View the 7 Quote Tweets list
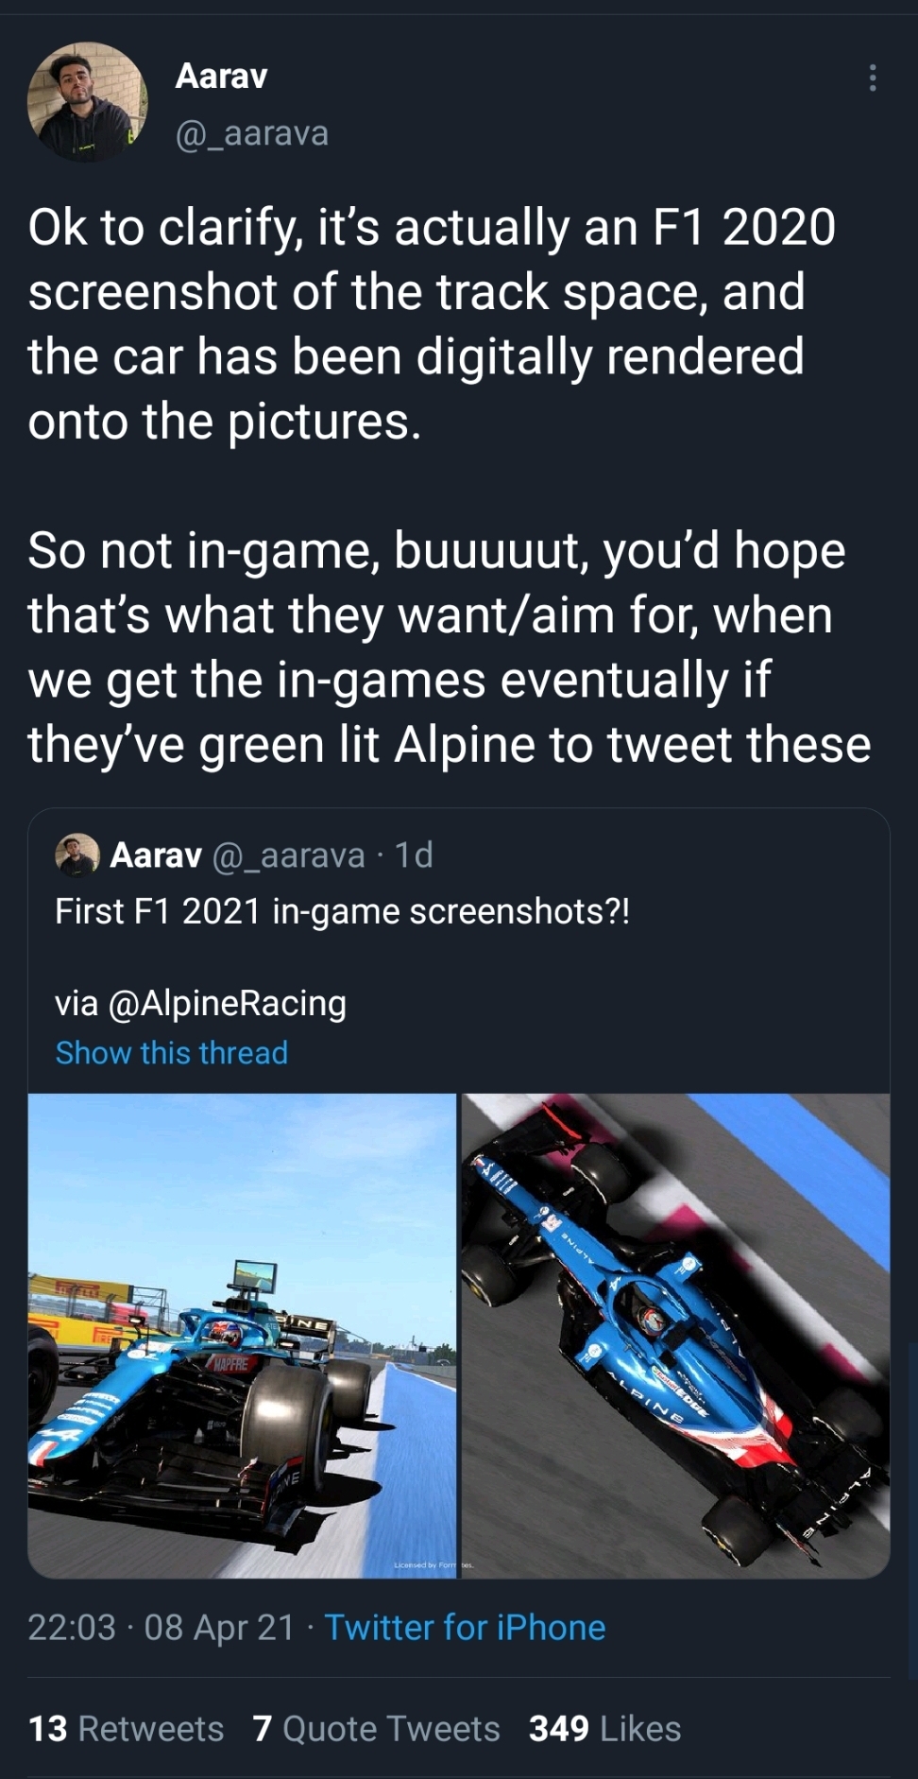Image resolution: width=918 pixels, height=1779 pixels. (x=376, y=1729)
